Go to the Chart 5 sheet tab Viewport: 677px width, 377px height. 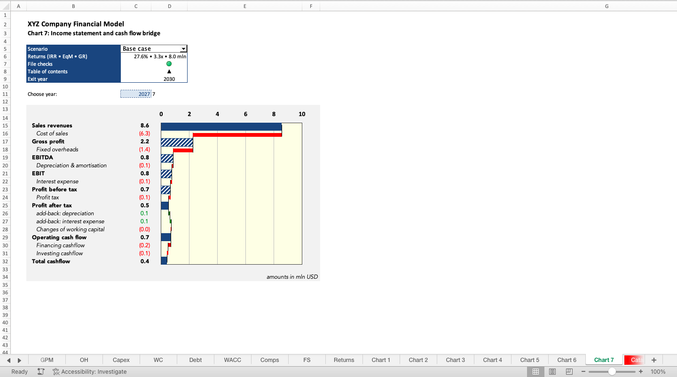(x=530, y=360)
